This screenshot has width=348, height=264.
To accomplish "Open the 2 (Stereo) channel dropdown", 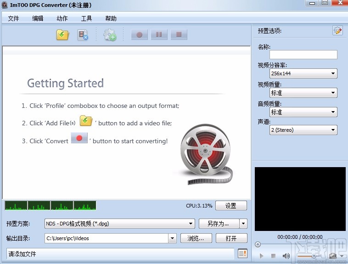I will coord(303,130).
